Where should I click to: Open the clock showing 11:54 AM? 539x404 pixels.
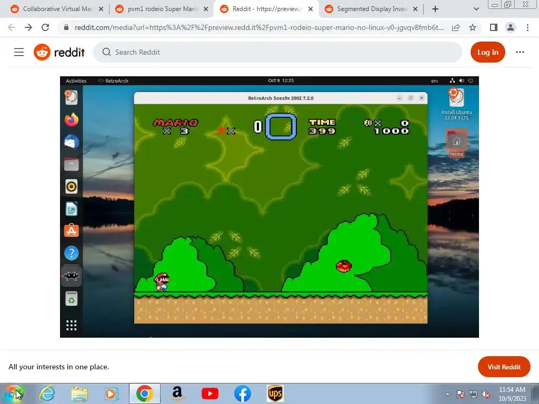point(512,394)
